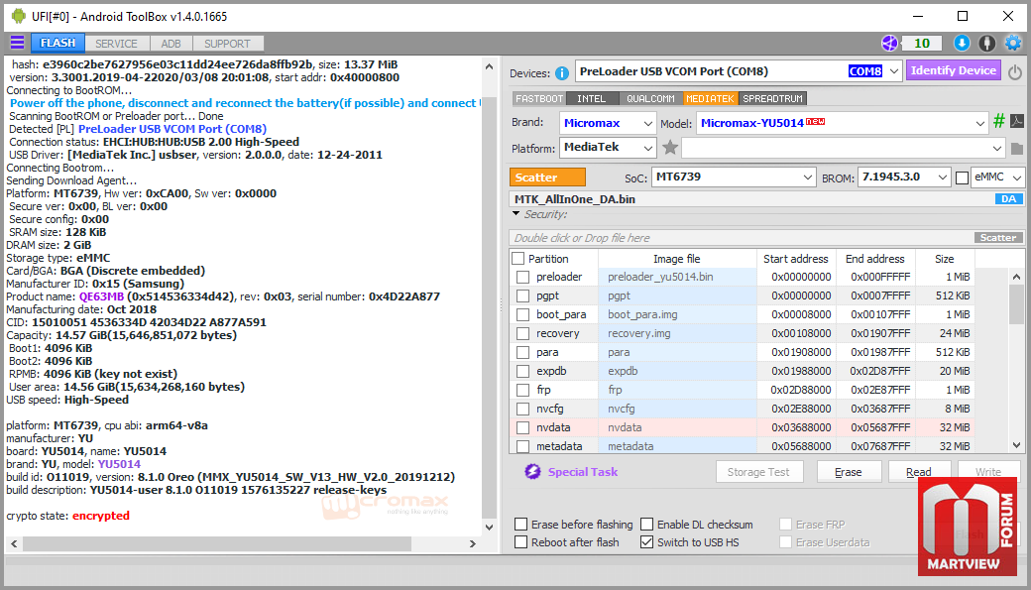This screenshot has height=590, width=1031.
Task: Click the Storage Test button
Action: point(758,472)
